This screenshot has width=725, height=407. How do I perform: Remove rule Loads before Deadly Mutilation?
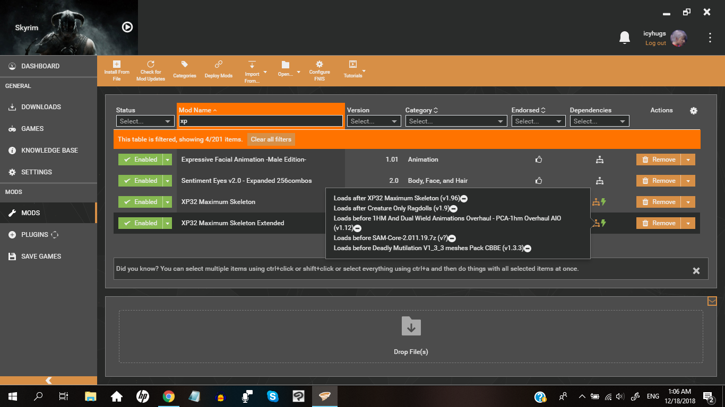tap(528, 249)
